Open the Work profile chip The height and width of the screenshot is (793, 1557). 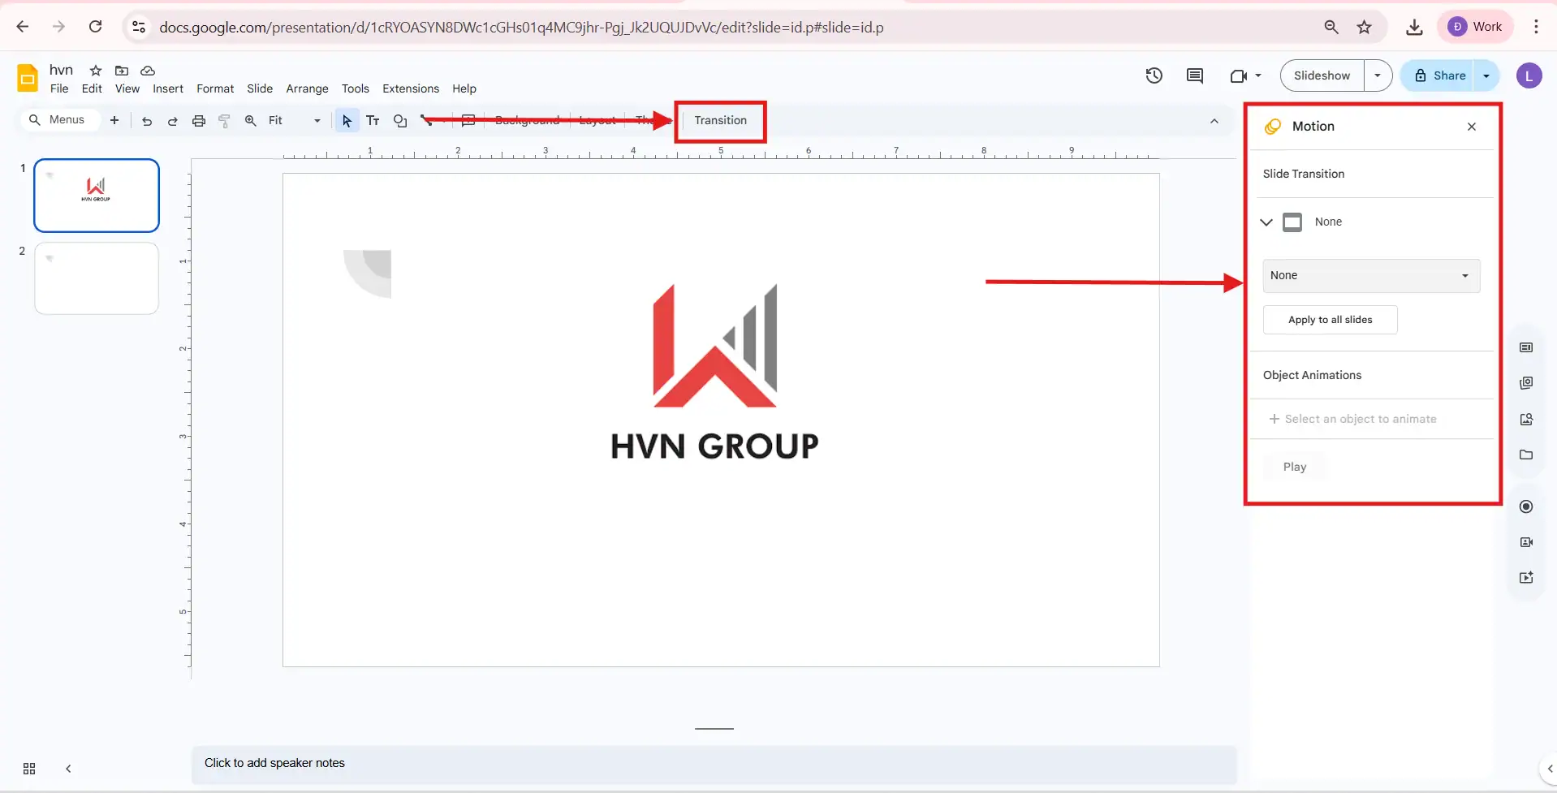coord(1475,27)
